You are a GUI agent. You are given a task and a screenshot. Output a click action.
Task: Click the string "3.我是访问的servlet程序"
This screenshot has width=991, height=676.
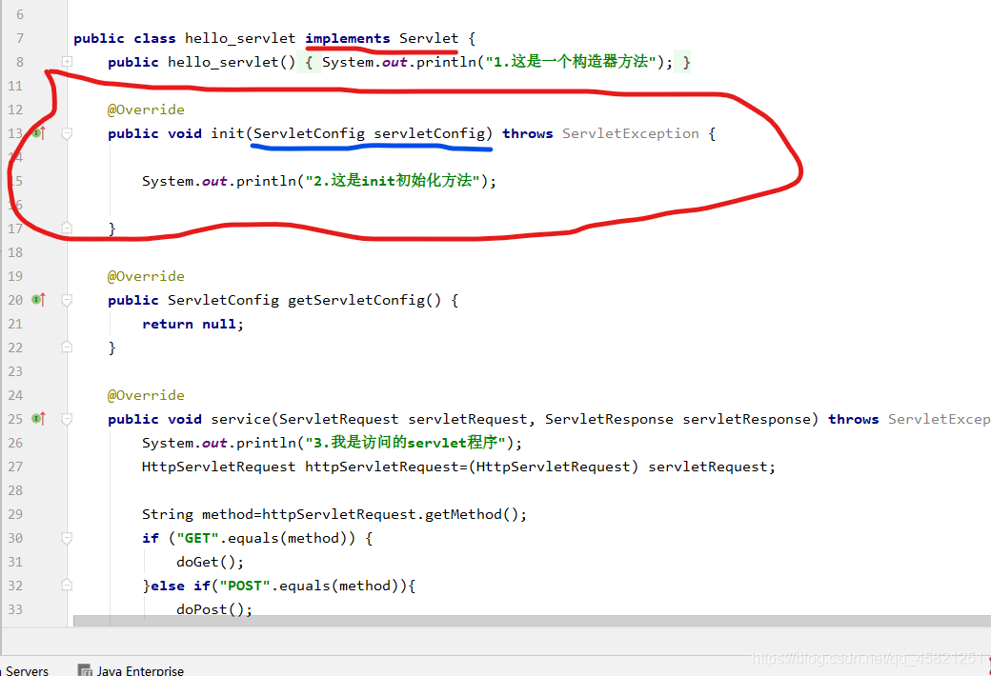click(405, 443)
